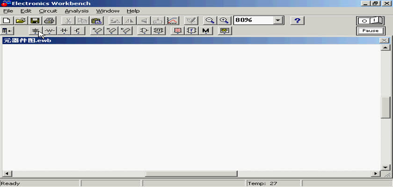The width and height of the screenshot is (393, 187).
Task: Open the Analysis menu
Action: tap(76, 11)
